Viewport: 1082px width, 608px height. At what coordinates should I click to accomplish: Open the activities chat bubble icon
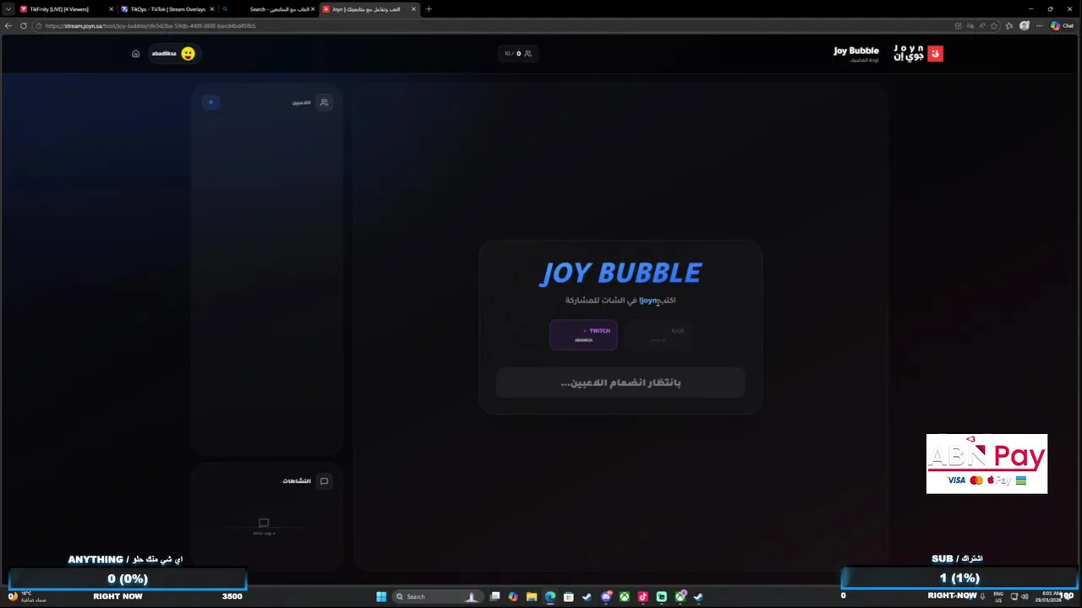pos(324,480)
